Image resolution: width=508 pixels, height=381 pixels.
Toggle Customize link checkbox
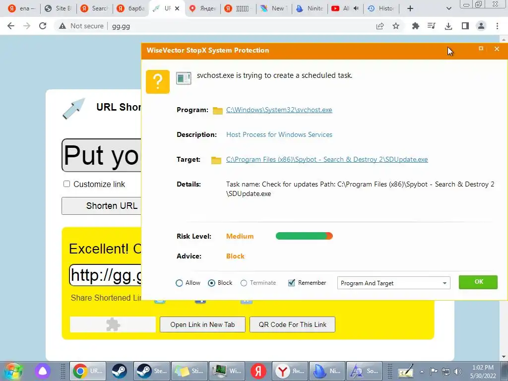[x=67, y=184]
